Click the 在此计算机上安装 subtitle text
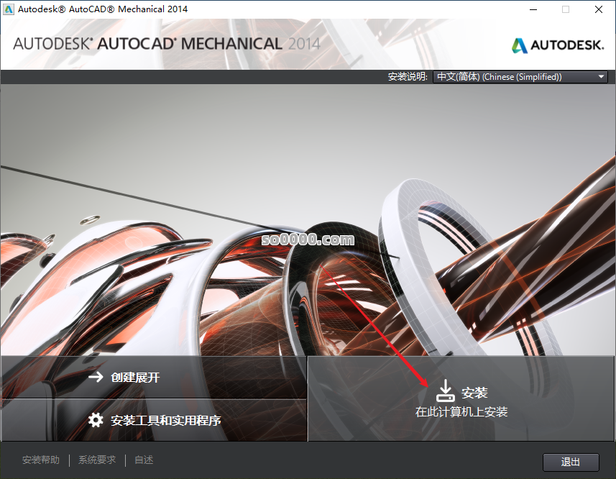616x479 pixels. [x=461, y=412]
